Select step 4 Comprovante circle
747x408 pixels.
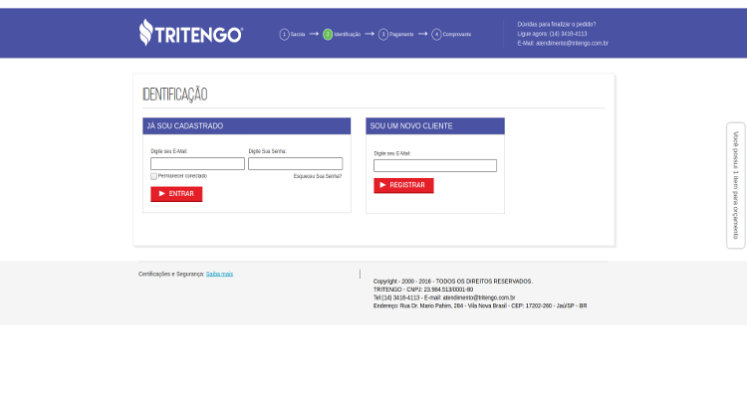point(437,34)
